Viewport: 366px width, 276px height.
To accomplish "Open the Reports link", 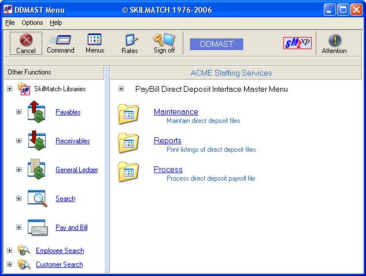I will point(167,140).
